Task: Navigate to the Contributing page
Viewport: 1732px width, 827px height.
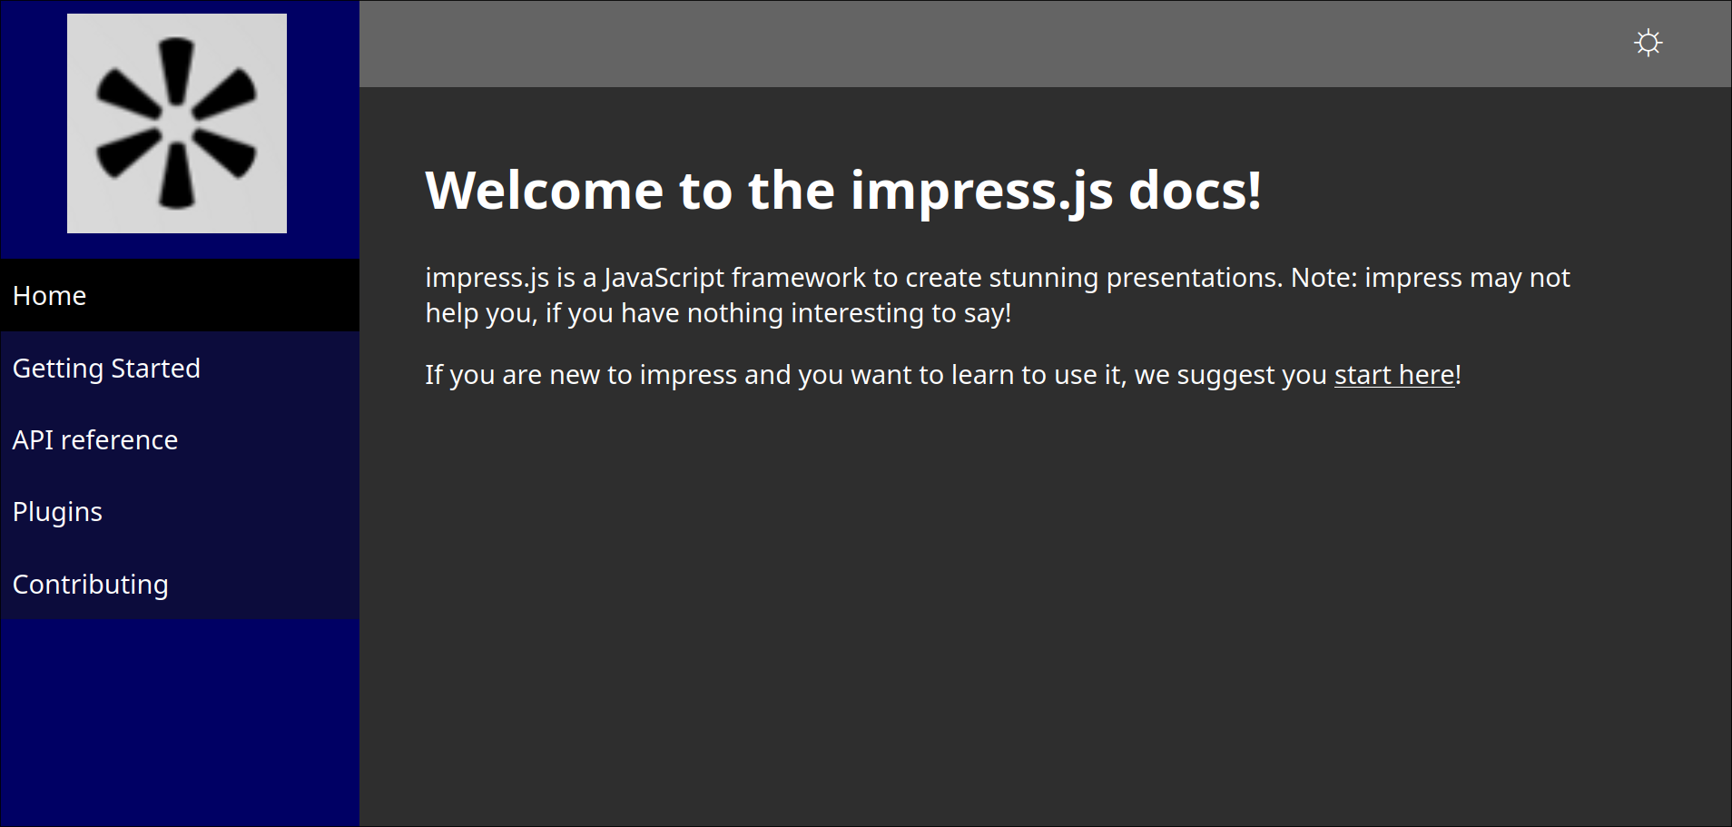Action: click(x=91, y=585)
